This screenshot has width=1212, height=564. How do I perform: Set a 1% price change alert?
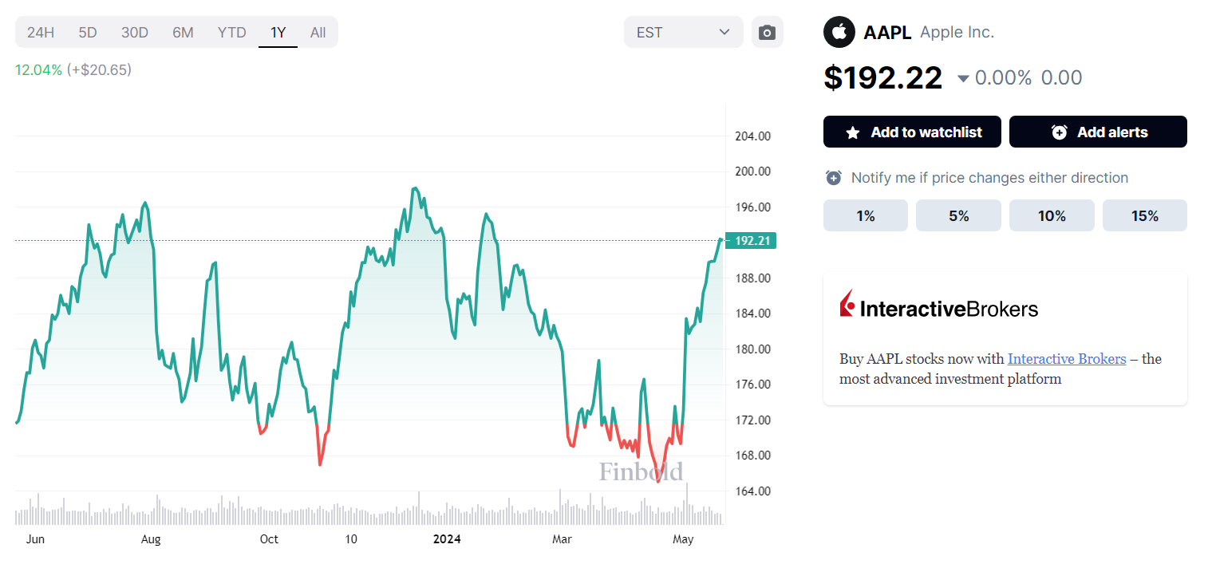tap(866, 215)
